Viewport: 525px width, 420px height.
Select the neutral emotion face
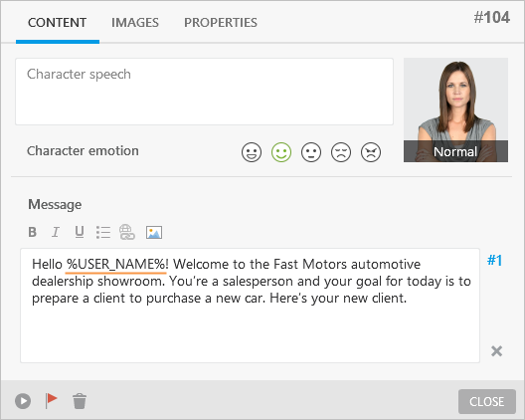(311, 152)
